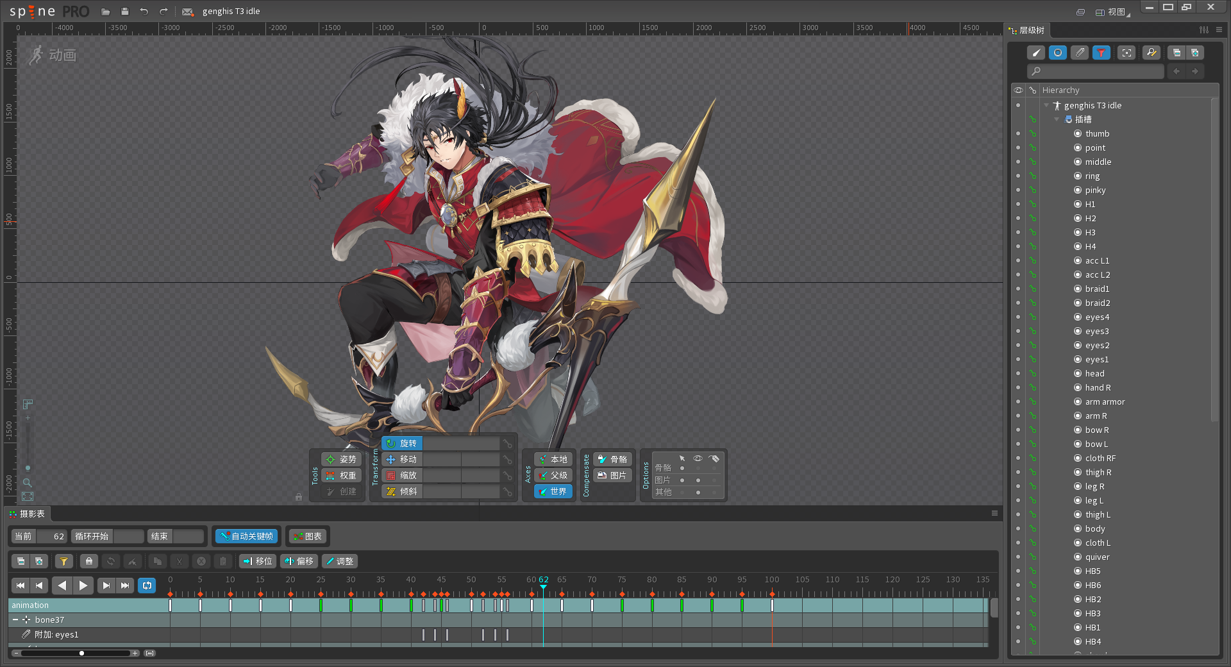Open the 视图 views menu
1231x667 pixels.
coord(1112,12)
